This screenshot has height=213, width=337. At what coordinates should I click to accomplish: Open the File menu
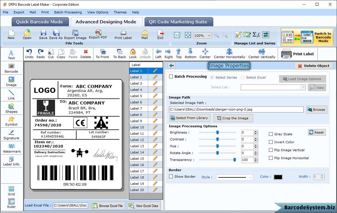click(6, 12)
